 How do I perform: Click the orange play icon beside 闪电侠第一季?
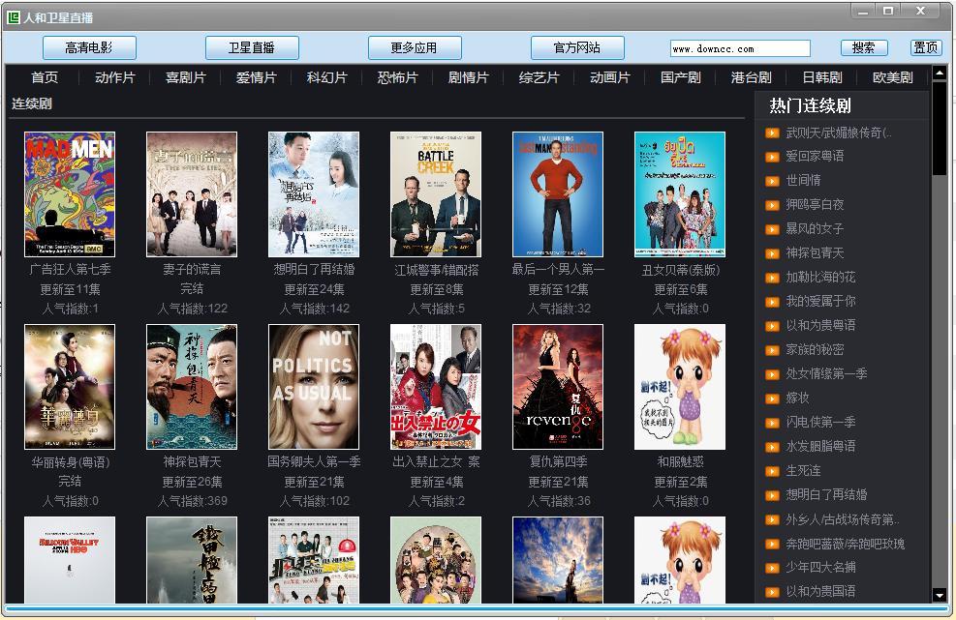point(772,423)
